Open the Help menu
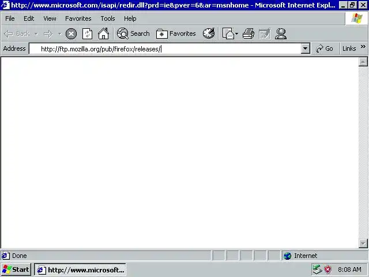The image size is (369, 277). (x=130, y=18)
